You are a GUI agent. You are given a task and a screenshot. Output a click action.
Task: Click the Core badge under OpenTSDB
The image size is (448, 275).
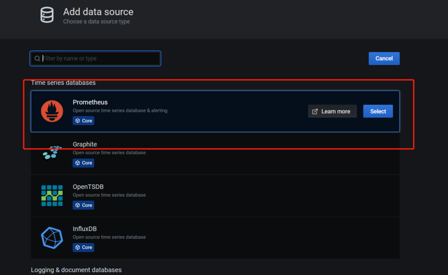coord(83,205)
